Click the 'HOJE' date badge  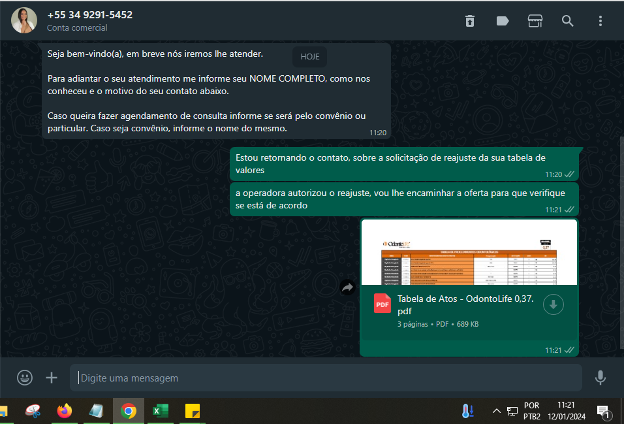tap(310, 57)
